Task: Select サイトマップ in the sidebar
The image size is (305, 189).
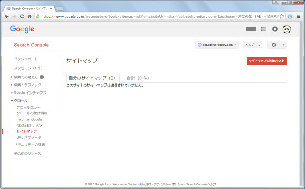Action: click(27, 131)
